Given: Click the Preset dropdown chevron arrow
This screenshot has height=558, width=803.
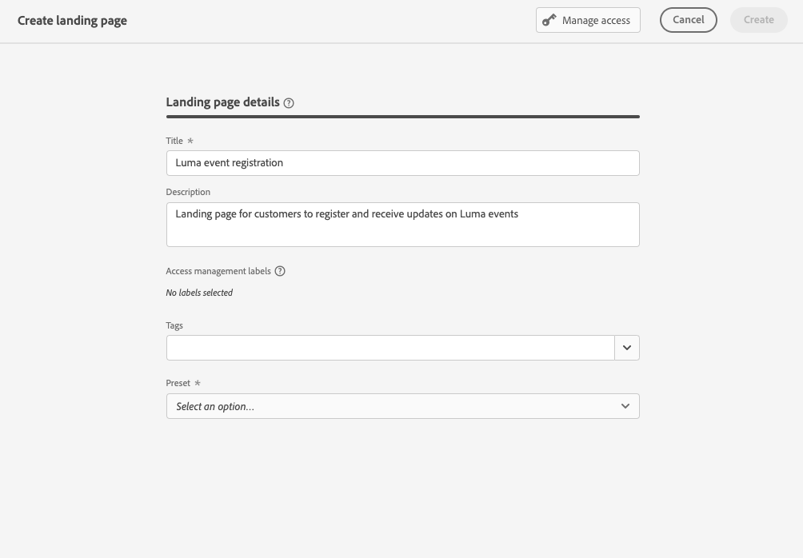Looking at the screenshot, I should (625, 406).
